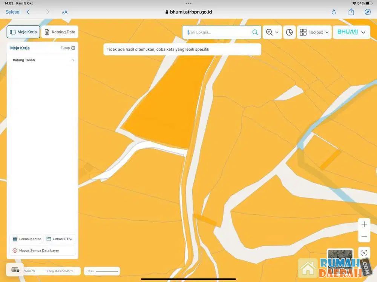This screenshot has height=282, width=377.
Task: Go back with Safari back arrow
Action: (x=28, y=12)
